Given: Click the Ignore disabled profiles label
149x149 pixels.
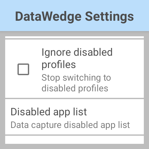Looking at the screenshot, I should click(x=77, y=58).
